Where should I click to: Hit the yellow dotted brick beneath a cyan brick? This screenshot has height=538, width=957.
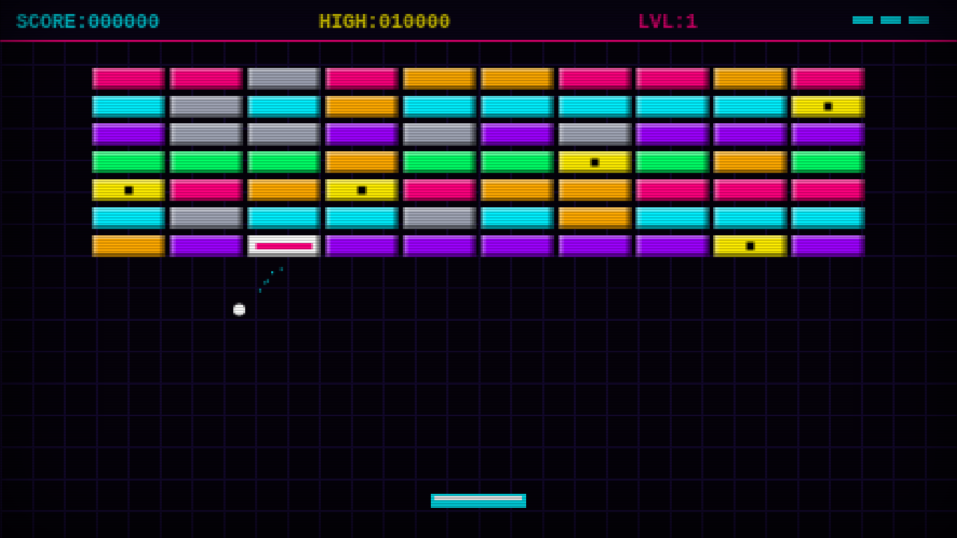click(750, 246)
